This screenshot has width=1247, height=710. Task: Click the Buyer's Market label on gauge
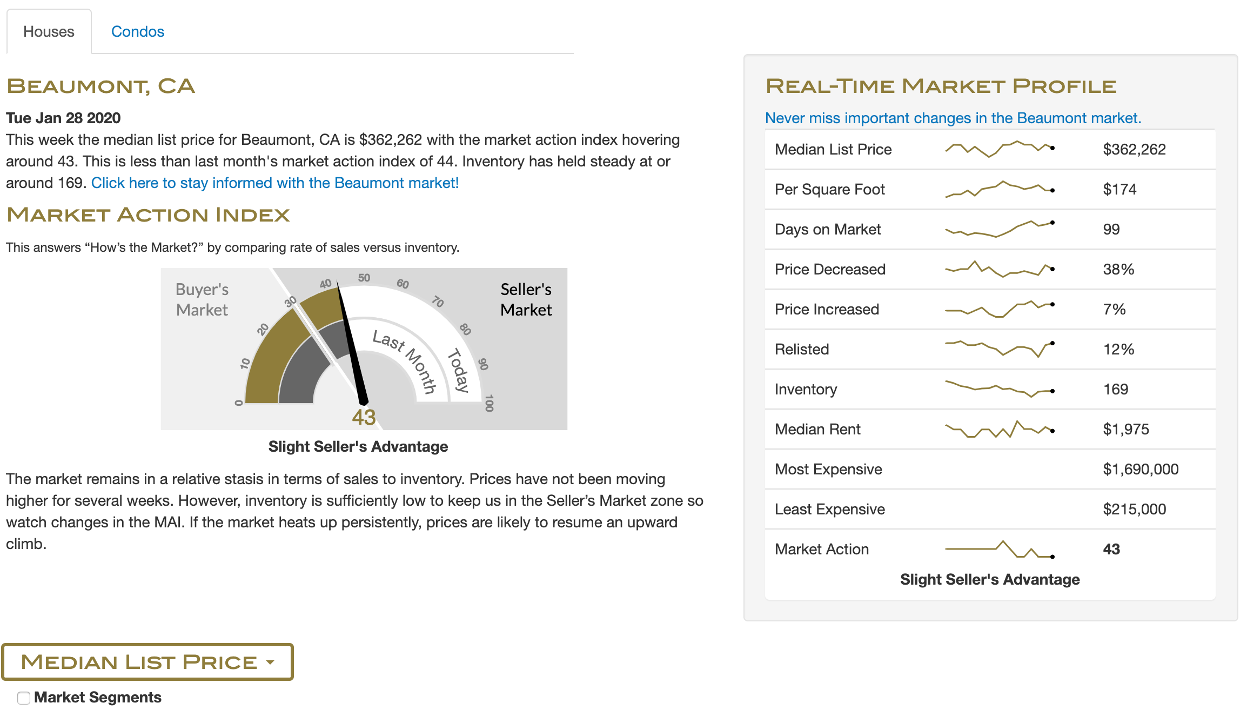[x=202, y=299]
